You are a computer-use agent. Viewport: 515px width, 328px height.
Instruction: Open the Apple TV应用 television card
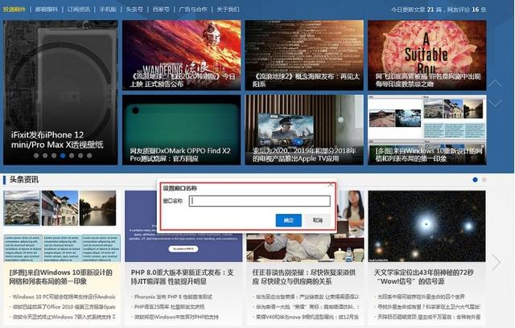(304, 130)
